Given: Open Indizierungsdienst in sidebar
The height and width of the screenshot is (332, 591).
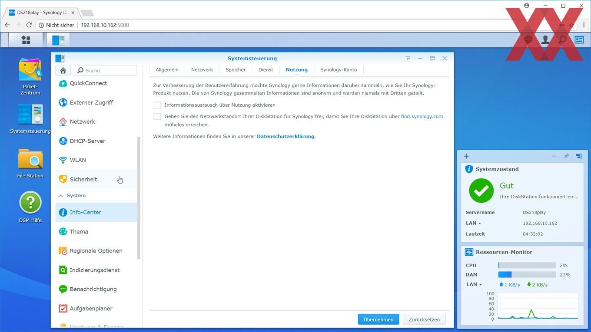Looking at the screenshot, I should point(96,270).
